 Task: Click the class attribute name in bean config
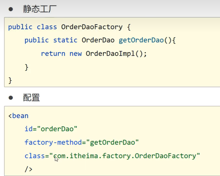coord(35,156)
